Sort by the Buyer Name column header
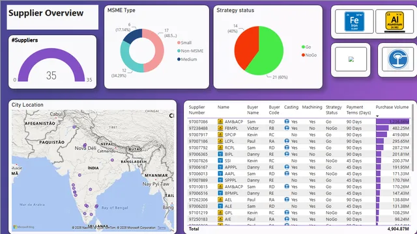Image resolution: width=417 pixels, height=234 pixels. coord(253,110)
